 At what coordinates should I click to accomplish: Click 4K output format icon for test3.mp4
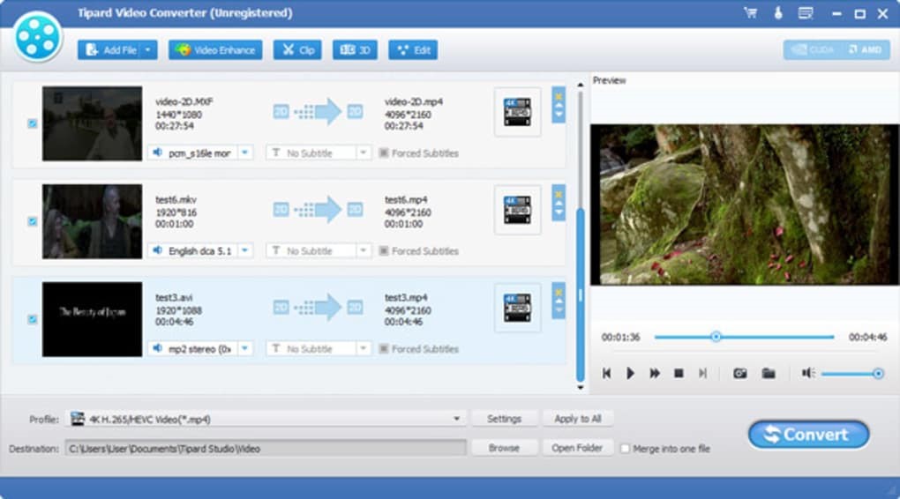[517, 308]
